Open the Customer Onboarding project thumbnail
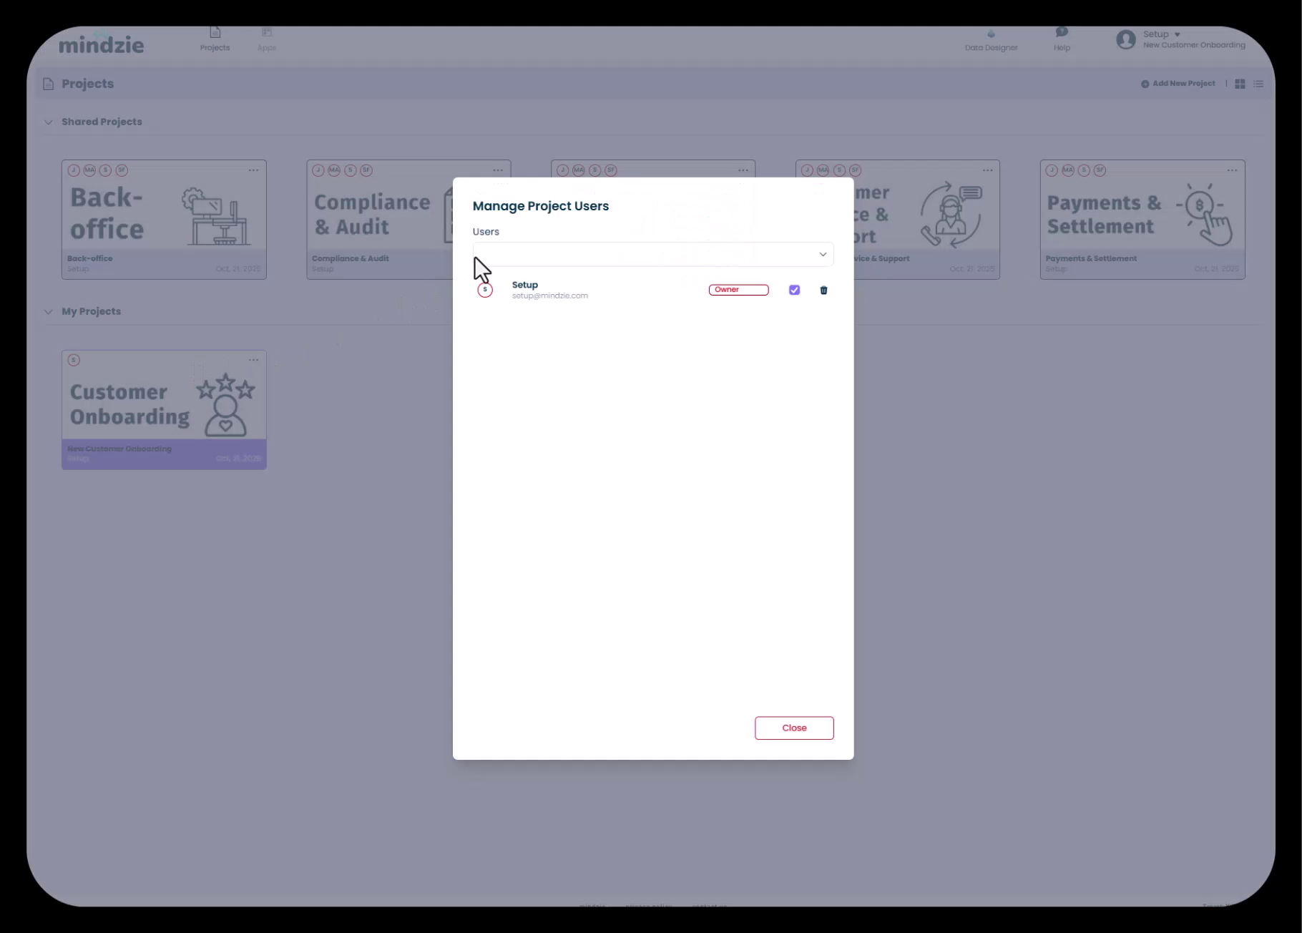This screenshot has height=933, width=1302. click(164, 404)
